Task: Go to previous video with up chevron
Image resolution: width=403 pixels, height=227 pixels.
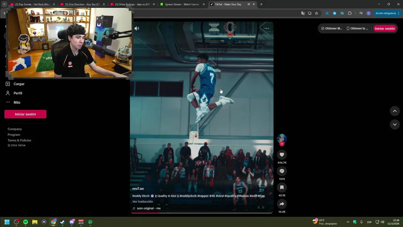Action: 394,111
